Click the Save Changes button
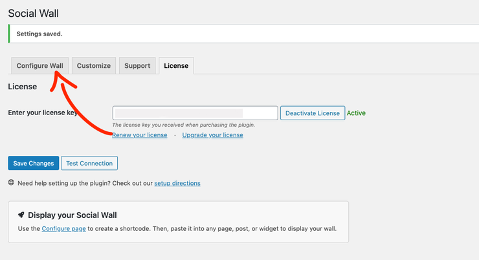This screenshot has width=479, height=260. tap(33, 163)
